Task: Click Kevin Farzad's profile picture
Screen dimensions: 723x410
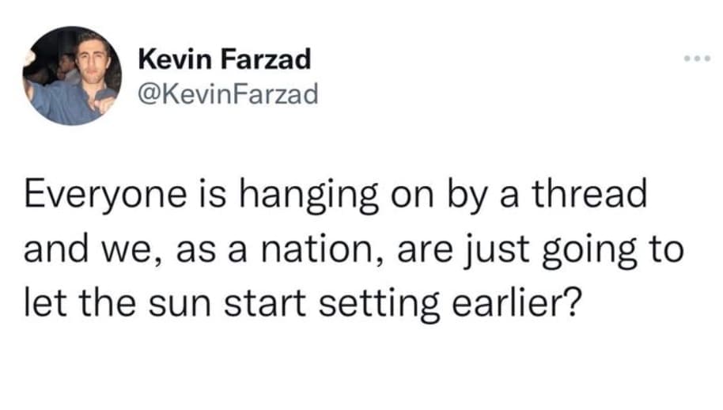Action: [71, 76]
